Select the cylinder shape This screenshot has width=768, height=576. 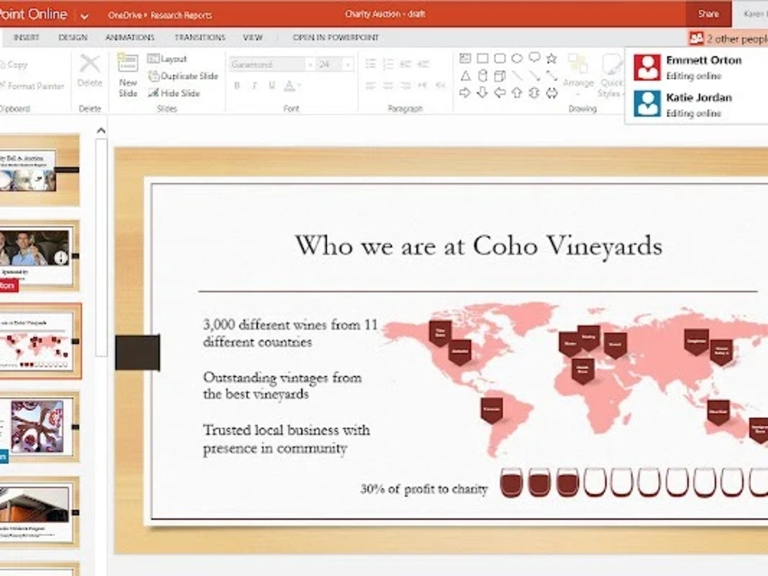tap(482, 76)
